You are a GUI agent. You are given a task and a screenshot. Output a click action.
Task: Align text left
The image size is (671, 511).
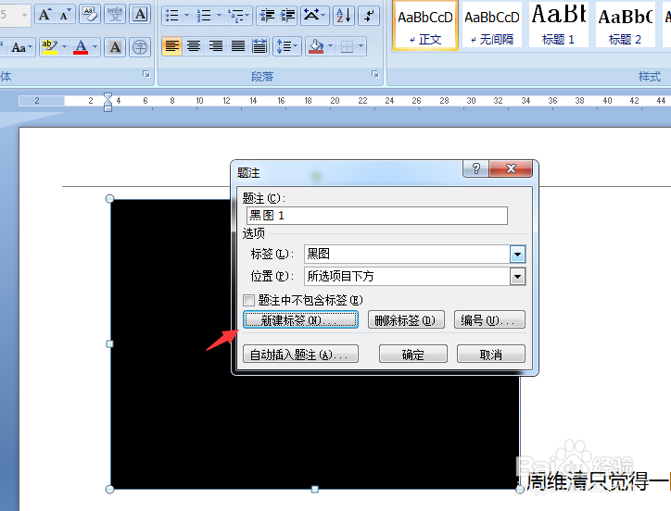point(172,46)
